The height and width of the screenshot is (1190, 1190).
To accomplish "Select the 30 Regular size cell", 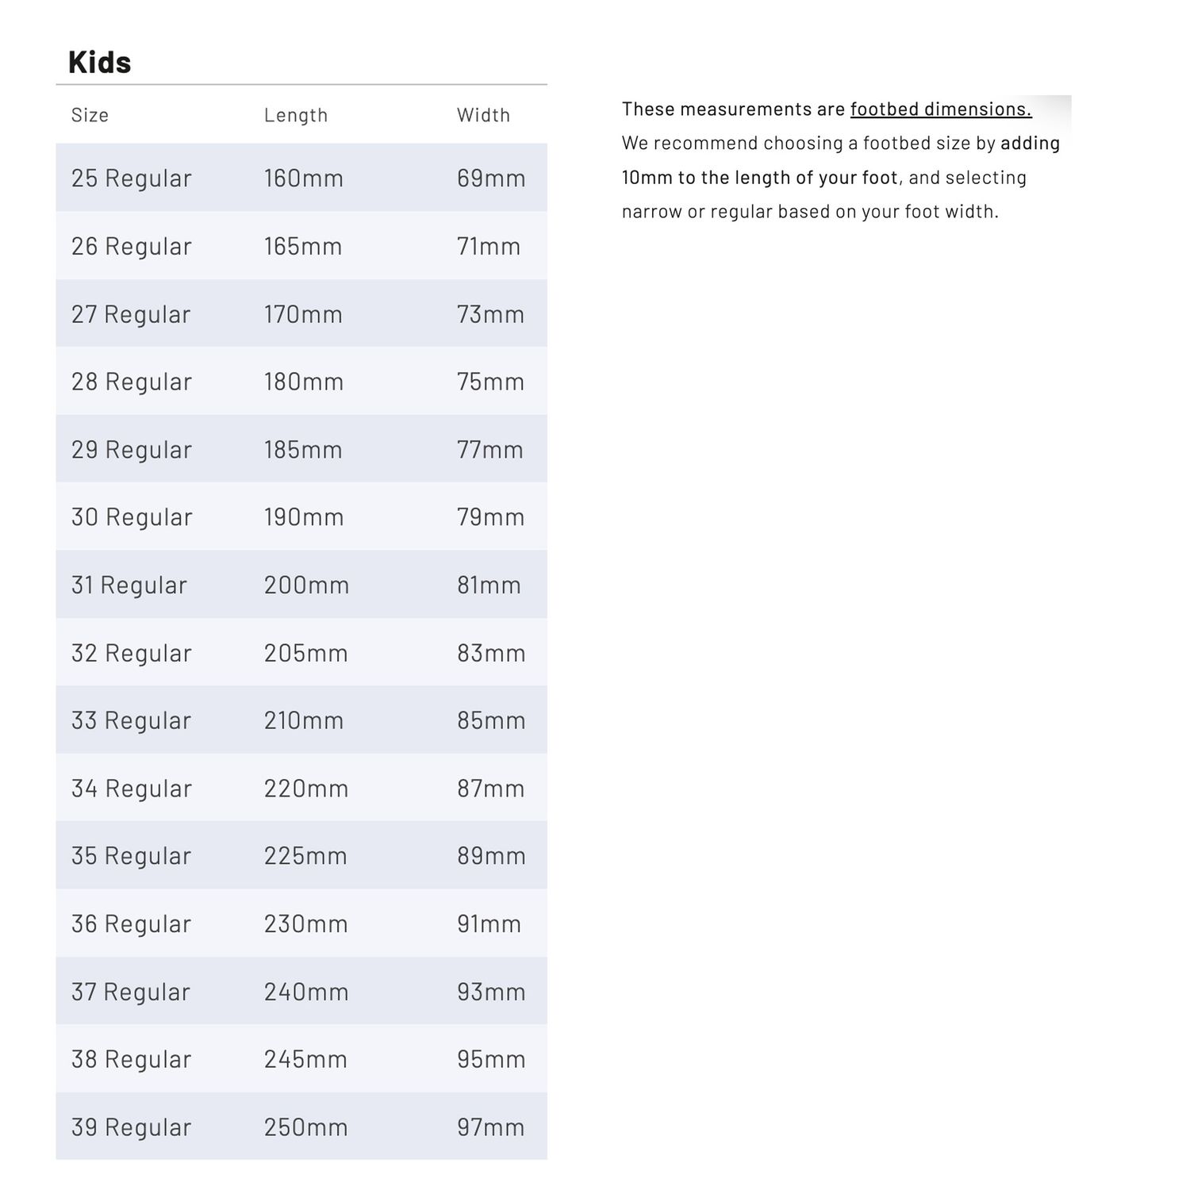I will coord(132,517).
